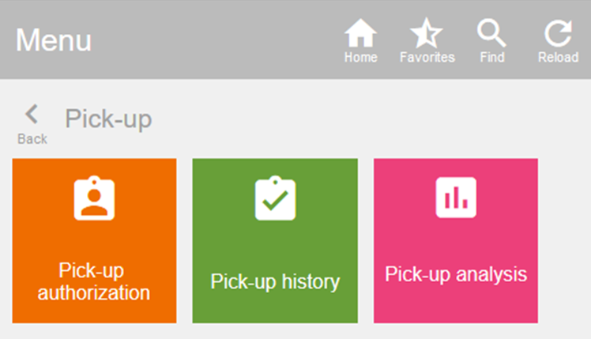Open the Pick-up analysis text label

pos(456,274)
